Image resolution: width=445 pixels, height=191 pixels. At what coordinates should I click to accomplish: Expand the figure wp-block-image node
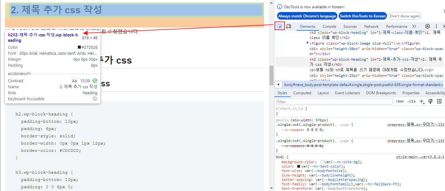click(x=308, y=43)
